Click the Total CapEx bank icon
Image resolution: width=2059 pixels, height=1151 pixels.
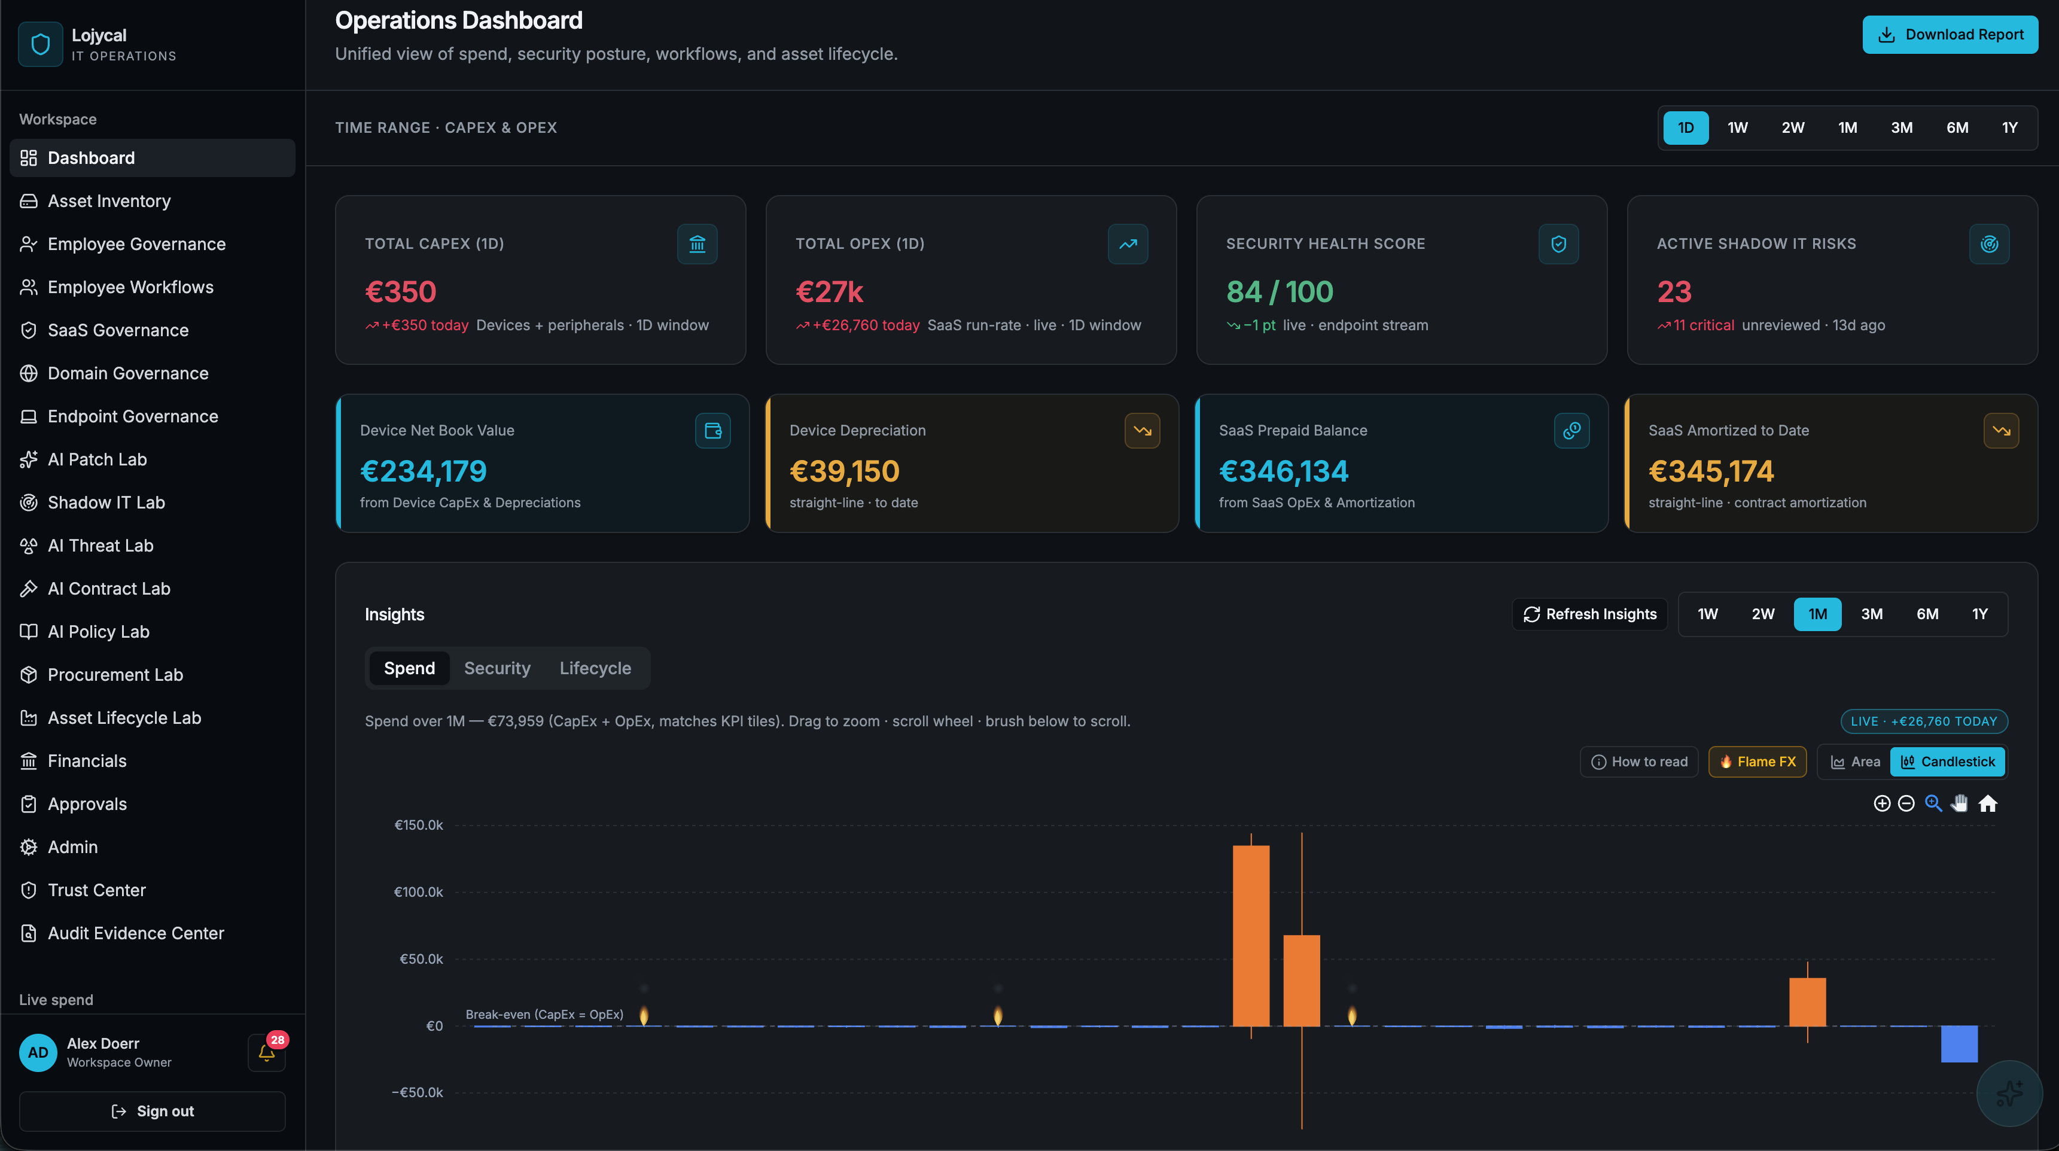pyautogui.click(x=697, y=245)
